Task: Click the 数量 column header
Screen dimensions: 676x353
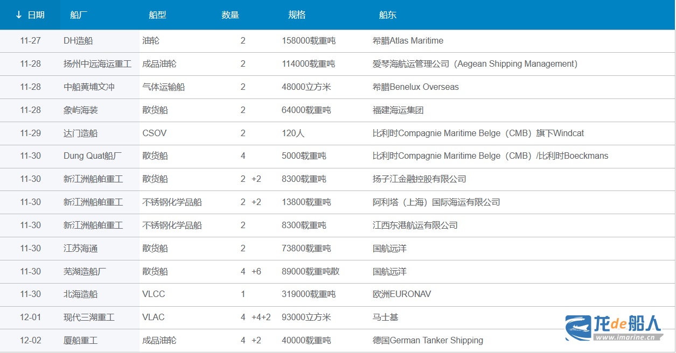Action: [230, 15]
